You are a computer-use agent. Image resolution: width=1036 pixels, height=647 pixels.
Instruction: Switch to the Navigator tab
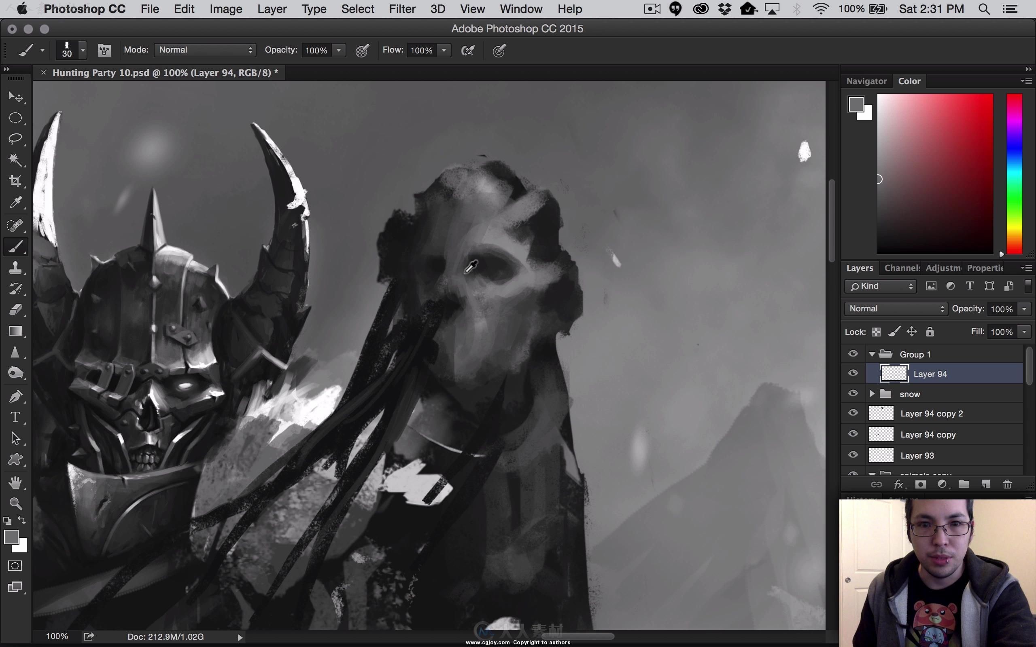tap(866, 81)
